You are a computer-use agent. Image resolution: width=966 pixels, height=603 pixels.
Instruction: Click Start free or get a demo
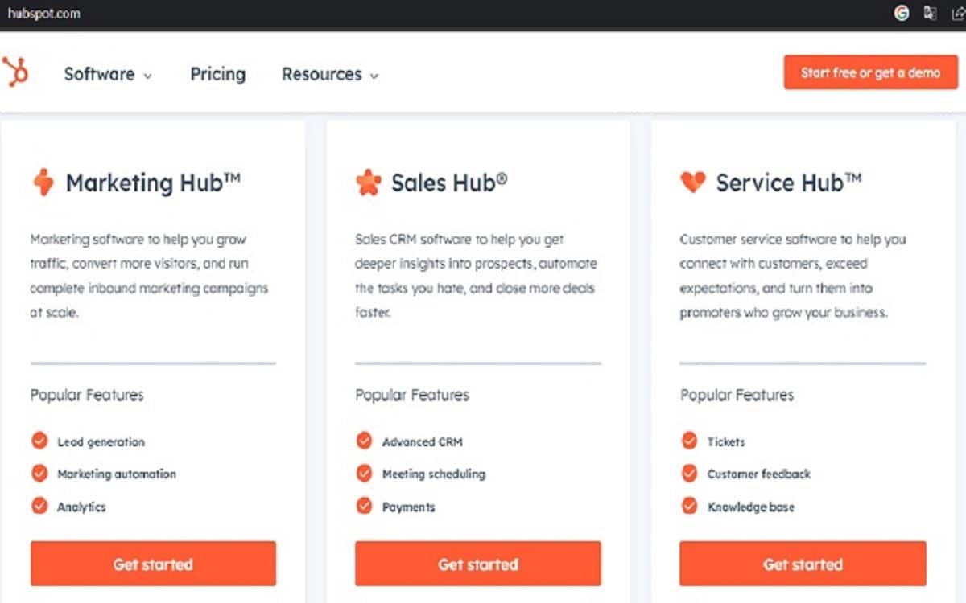[870, 72]
